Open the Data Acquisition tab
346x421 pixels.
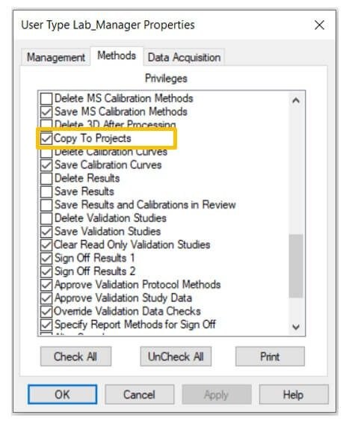(x=184, y=57)
